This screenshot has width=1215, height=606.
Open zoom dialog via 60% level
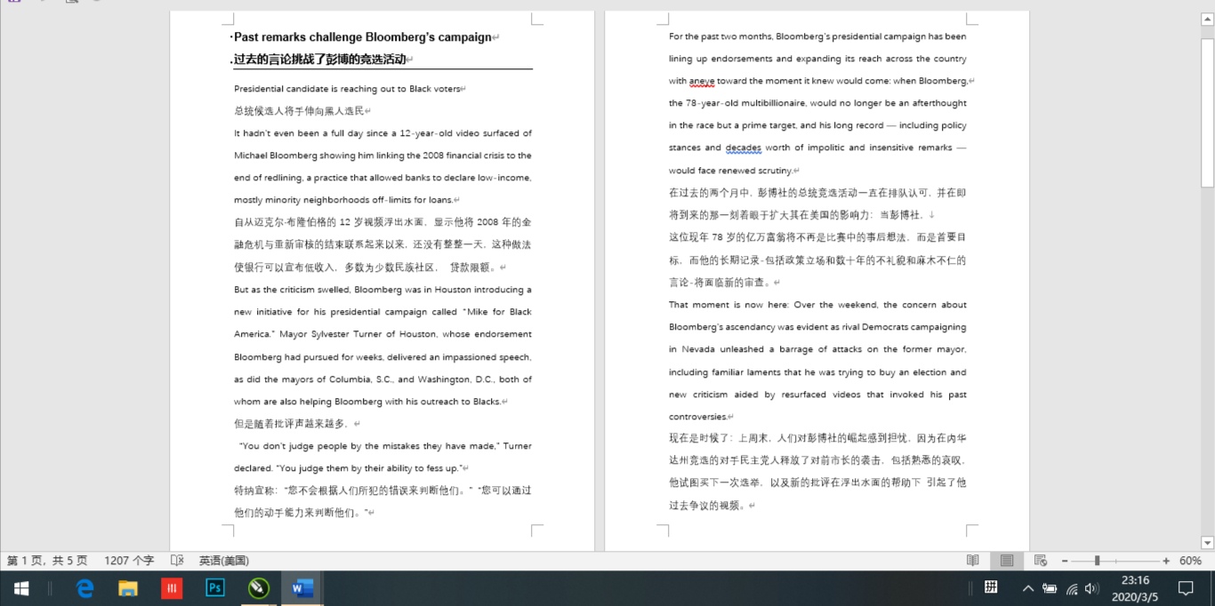1191,561
